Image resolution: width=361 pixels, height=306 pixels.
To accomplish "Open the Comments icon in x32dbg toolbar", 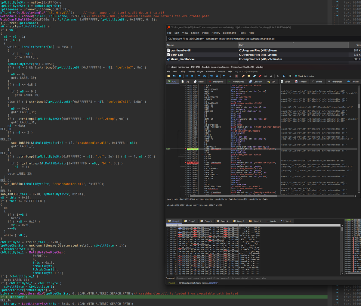I will [249, 76].
